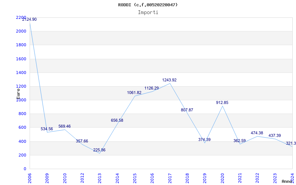Click the year 2015 axis label

pyautogui.click(x=135, y=178)
